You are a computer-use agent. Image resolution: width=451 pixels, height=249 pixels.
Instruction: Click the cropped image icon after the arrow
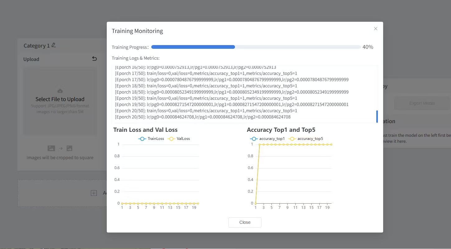(69, 149)
